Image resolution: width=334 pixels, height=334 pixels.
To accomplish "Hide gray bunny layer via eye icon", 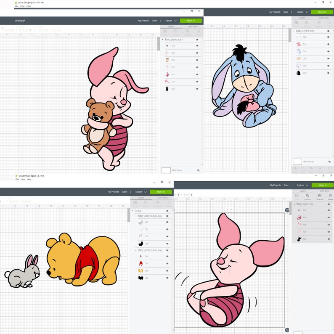I will coord(167,222).
